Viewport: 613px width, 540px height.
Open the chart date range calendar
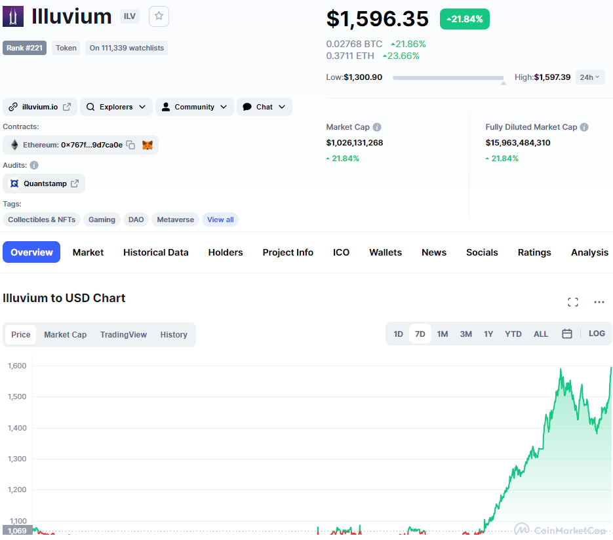567,334
